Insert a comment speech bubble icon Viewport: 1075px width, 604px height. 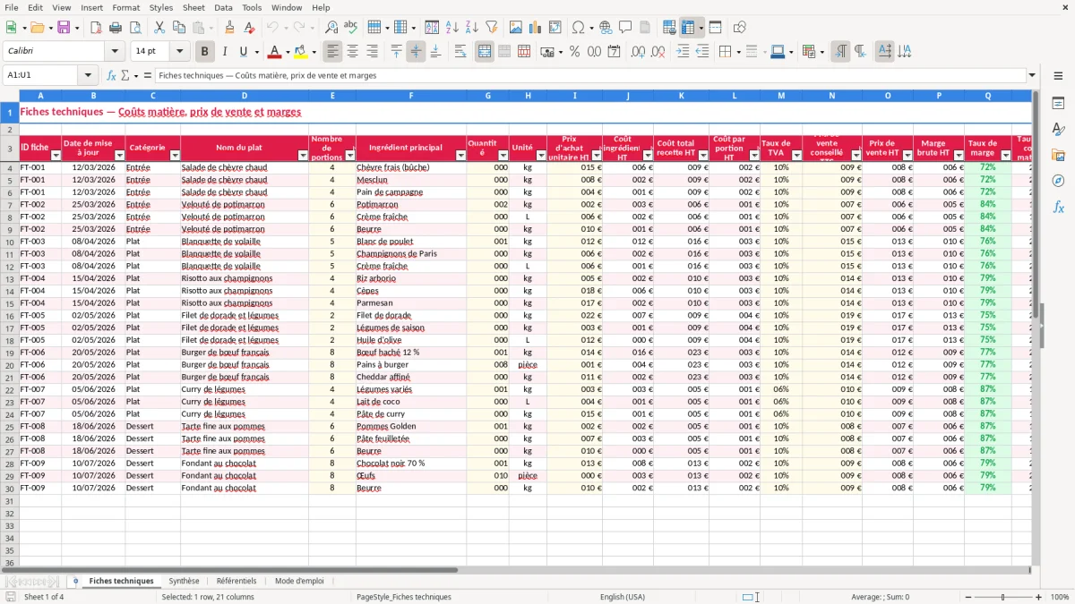point(625,28)
